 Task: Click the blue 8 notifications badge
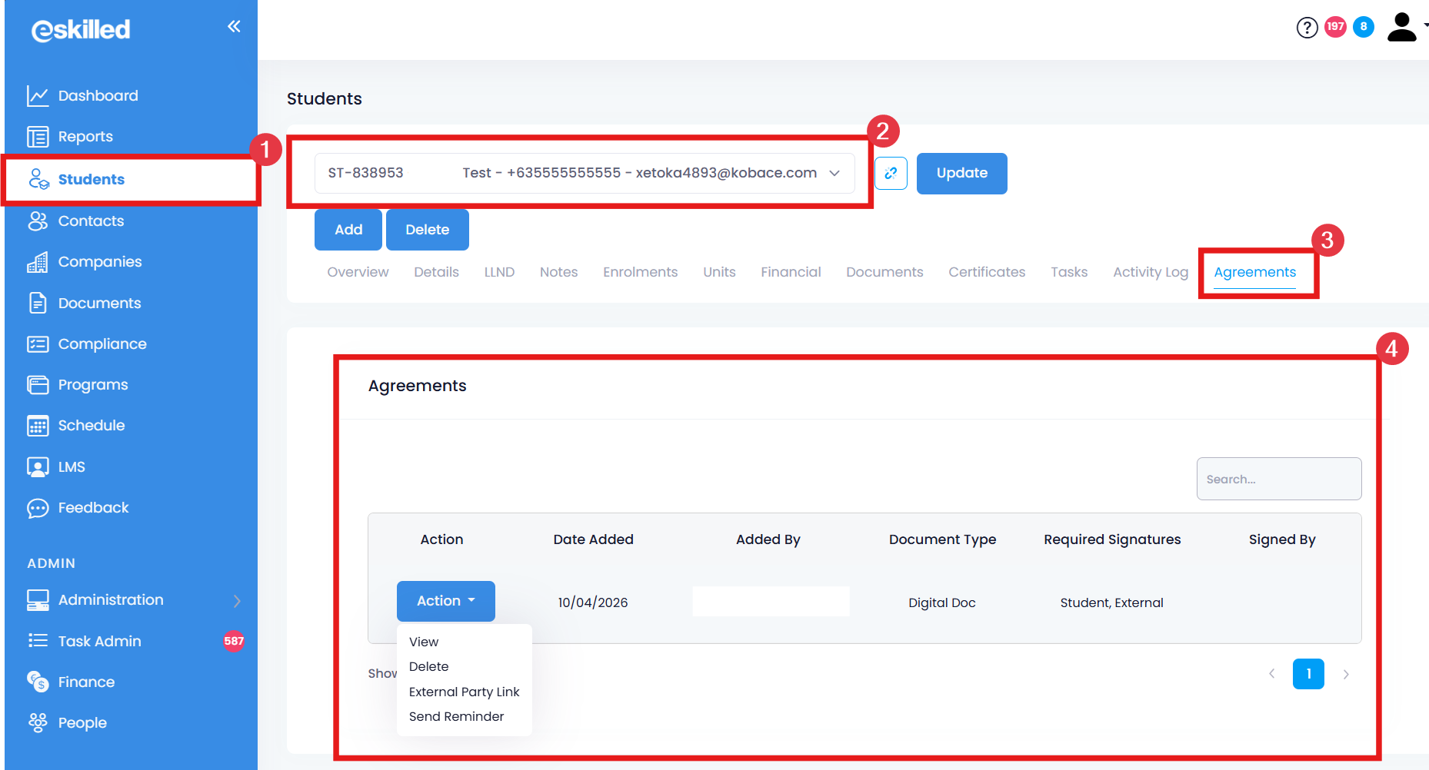point(1363,27)
